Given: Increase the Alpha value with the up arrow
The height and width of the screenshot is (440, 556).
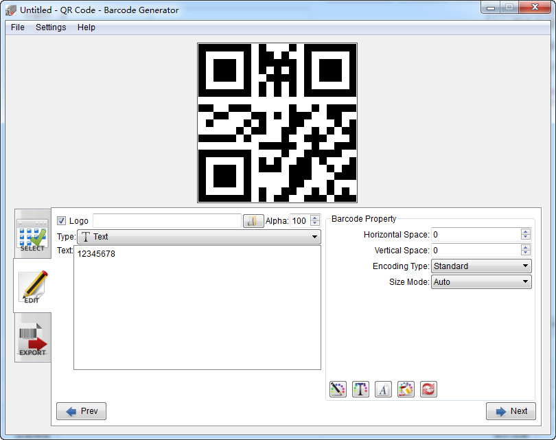Looking at the screenshot, I should point(315,217).
